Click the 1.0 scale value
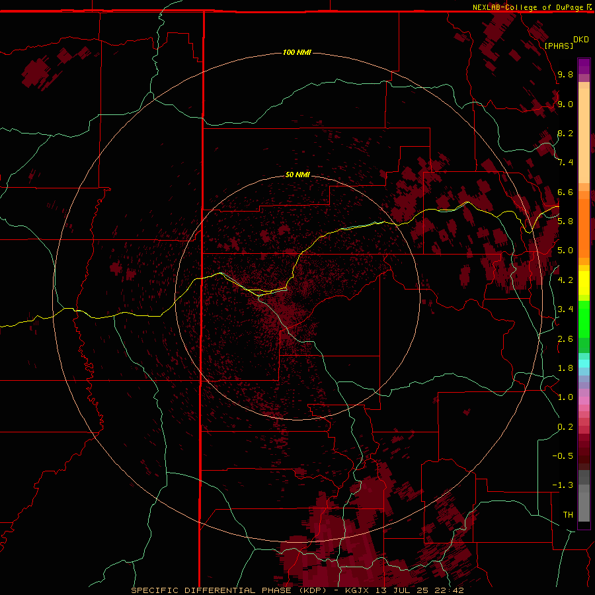This screenshot has height=595, width=595. coord(565,397)
